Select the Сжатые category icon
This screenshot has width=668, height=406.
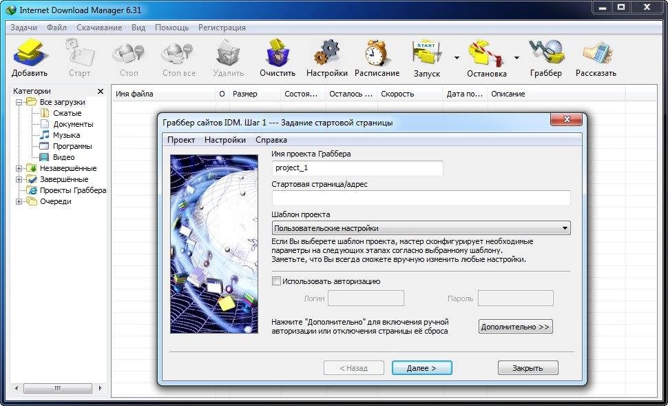tap(45, 113)
